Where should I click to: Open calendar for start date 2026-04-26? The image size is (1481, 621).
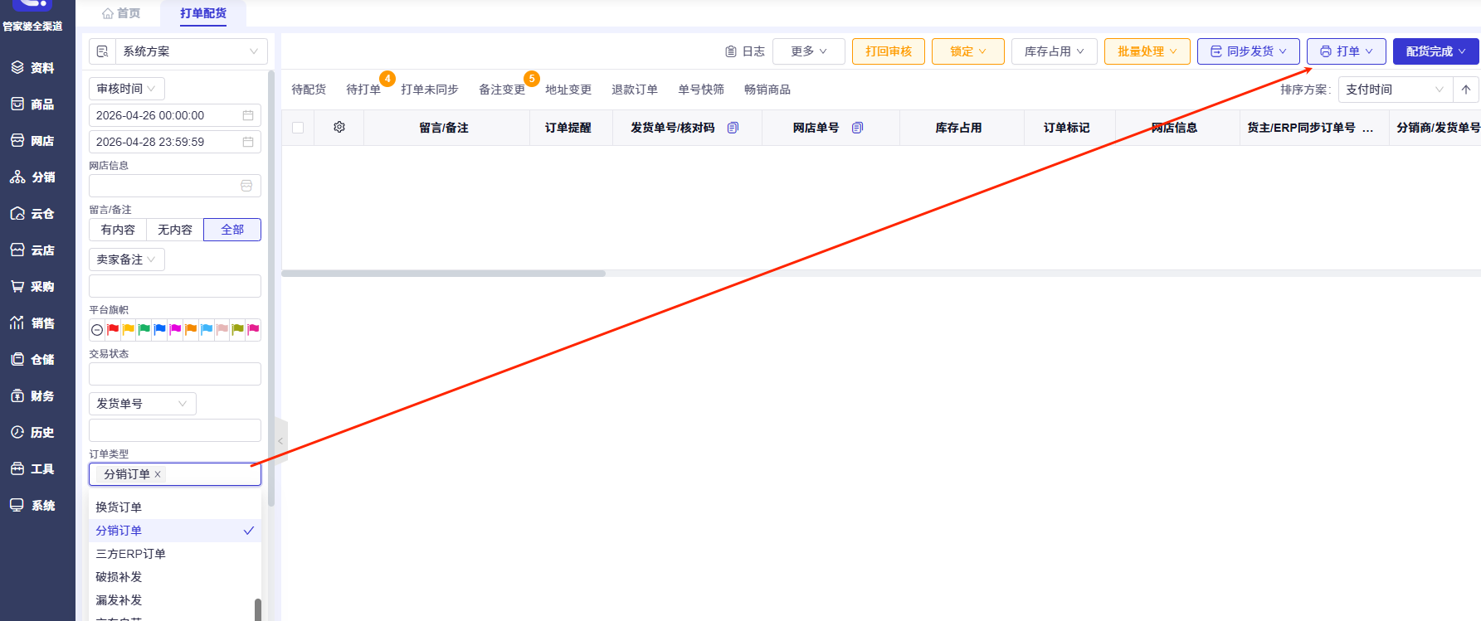(x=248, y=115)
